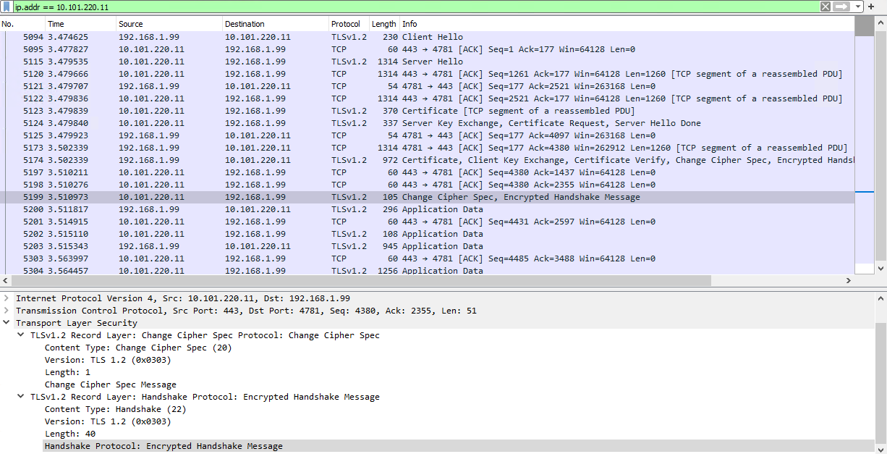
Task: Collapse Change Cipher Spec record layer
Action: [21, 335]
